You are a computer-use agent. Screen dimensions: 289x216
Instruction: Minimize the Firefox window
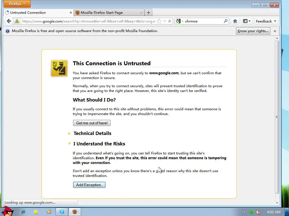[256, 5]
